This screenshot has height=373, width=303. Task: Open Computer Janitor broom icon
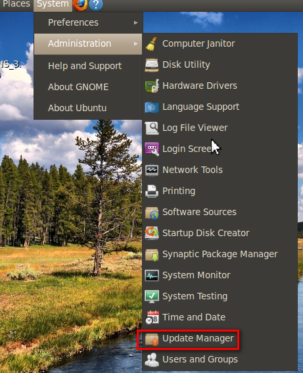152,44
